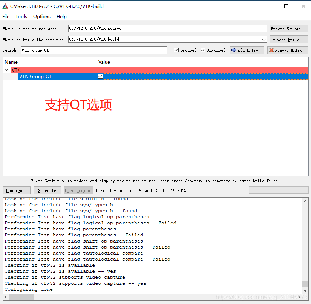Click the source code path field
Screen dimensions: 311x304
tap(167, 28)
